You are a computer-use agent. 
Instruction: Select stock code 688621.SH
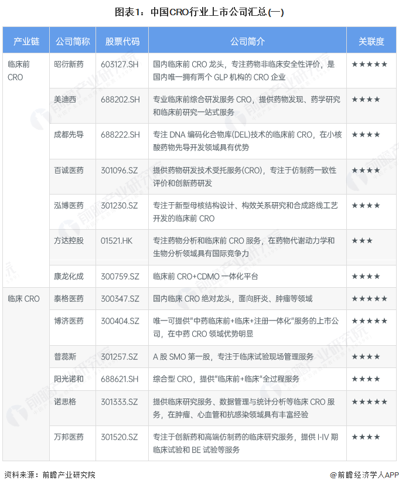(120, 379)
